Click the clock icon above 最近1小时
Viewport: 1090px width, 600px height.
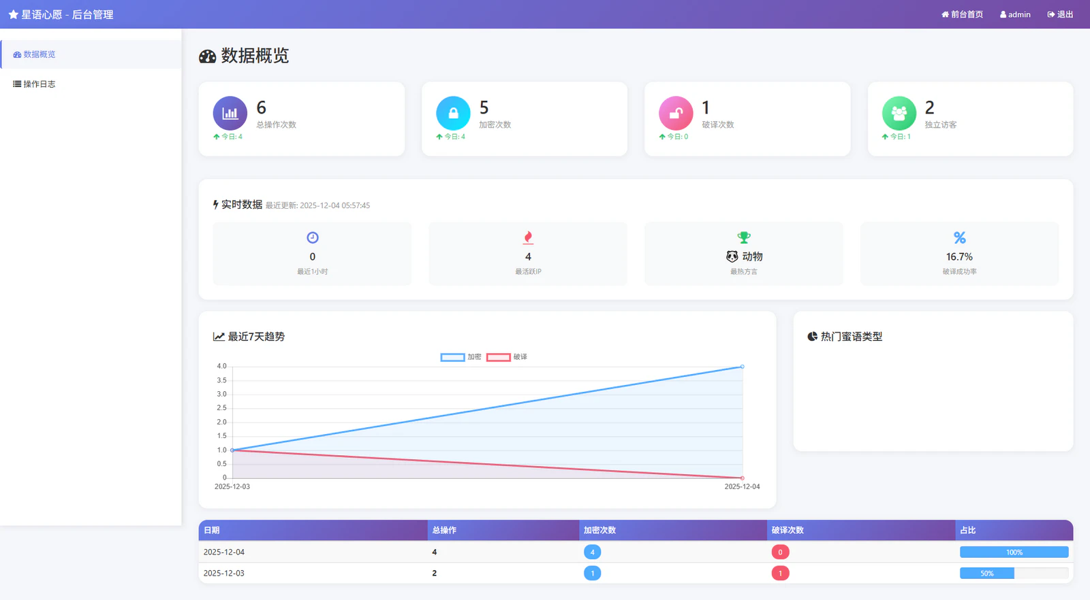point(313,237)
